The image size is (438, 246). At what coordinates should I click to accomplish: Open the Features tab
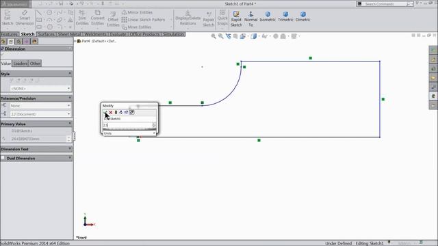tap(9, 34)
